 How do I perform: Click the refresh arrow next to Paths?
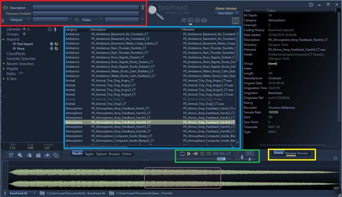(21, 74)
